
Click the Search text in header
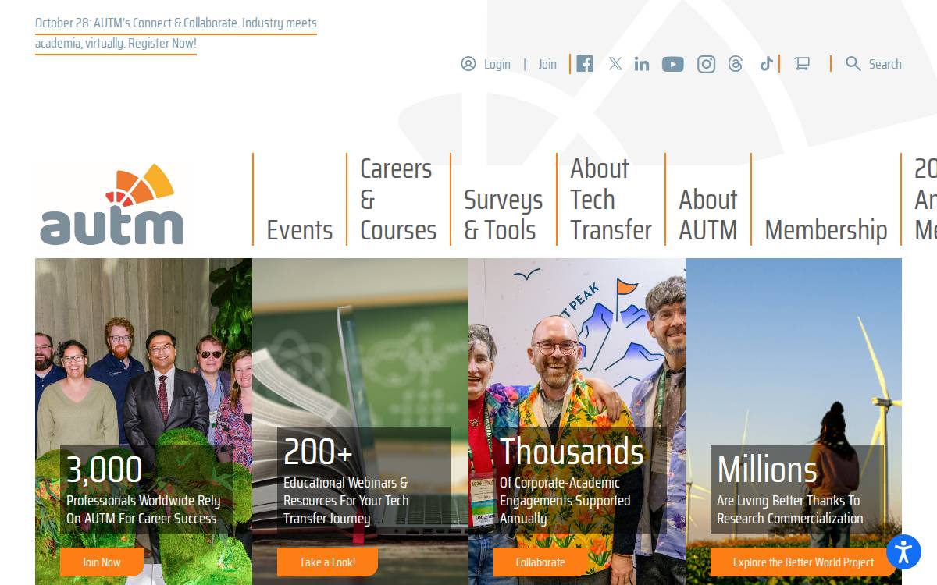pos(885,64)
